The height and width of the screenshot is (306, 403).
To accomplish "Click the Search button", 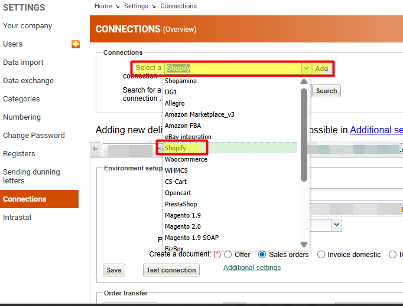I will coord(326,91).
